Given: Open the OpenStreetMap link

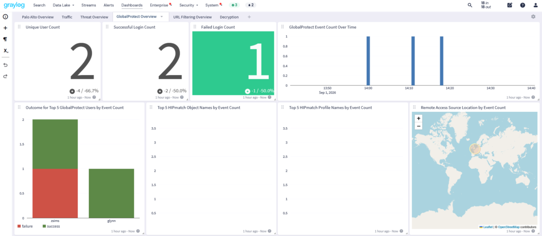Looking at the screenshot, I should click(509, 226).
